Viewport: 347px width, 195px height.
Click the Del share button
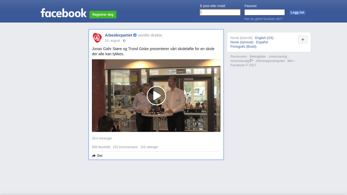point(97,156)
